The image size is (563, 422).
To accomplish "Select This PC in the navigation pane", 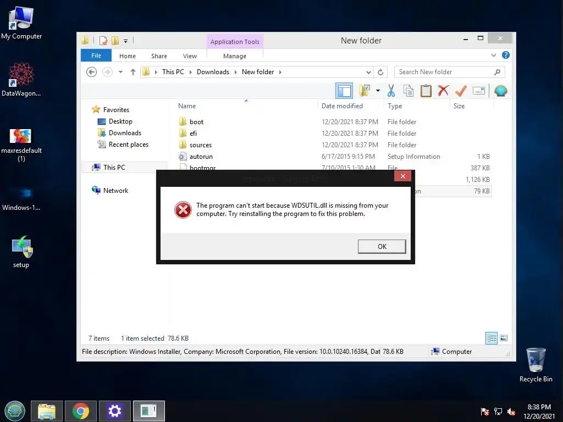I will [114, 167].
